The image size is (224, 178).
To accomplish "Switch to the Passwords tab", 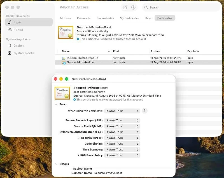I will 84,18.
